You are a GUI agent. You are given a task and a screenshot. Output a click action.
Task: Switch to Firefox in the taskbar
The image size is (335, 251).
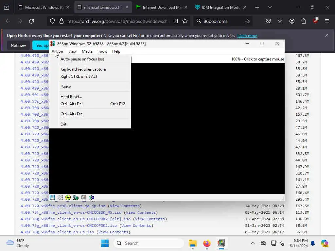click(x=207, y=243)
